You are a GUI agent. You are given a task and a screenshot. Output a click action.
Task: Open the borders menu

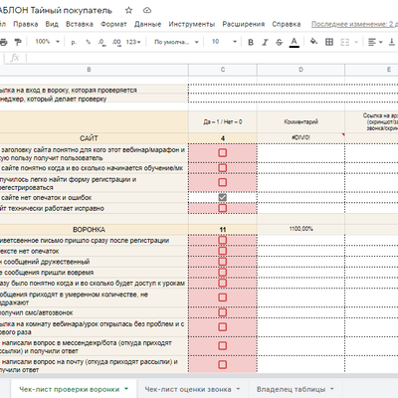(329, 42)
